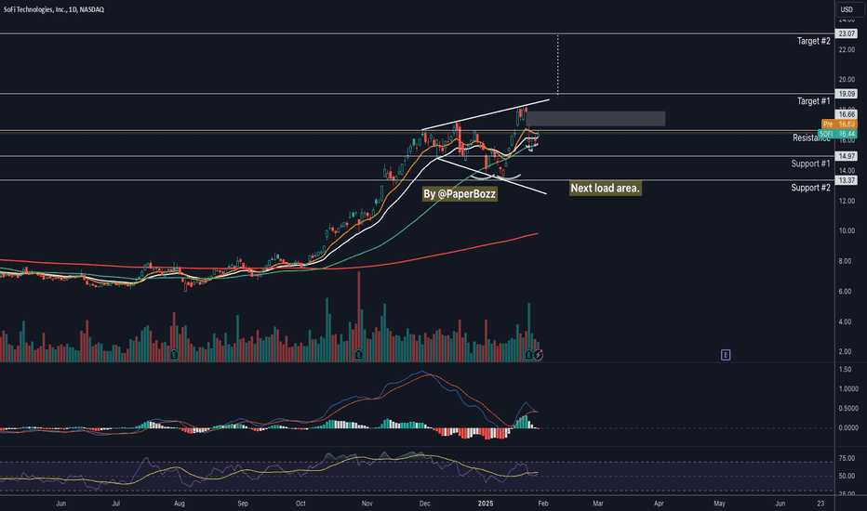This screenshot has width=867, height=511.
Task: Click the 12.00 price axis label
Action: (847, 201)
